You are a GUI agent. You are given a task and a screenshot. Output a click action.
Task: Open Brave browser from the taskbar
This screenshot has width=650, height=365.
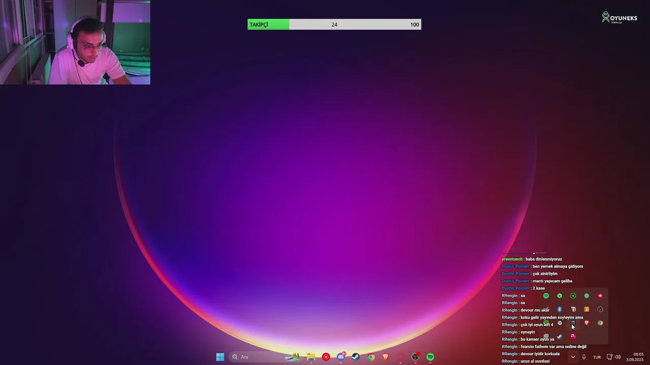tap(386, 357)
